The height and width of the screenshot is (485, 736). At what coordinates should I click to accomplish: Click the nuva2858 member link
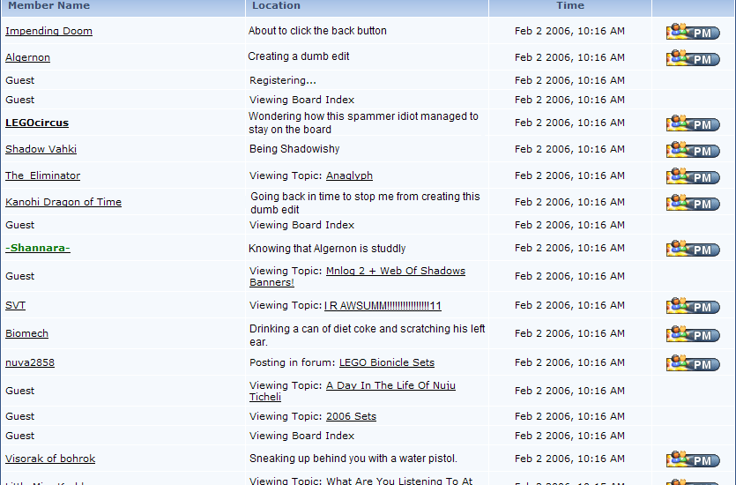click(30, 362)
